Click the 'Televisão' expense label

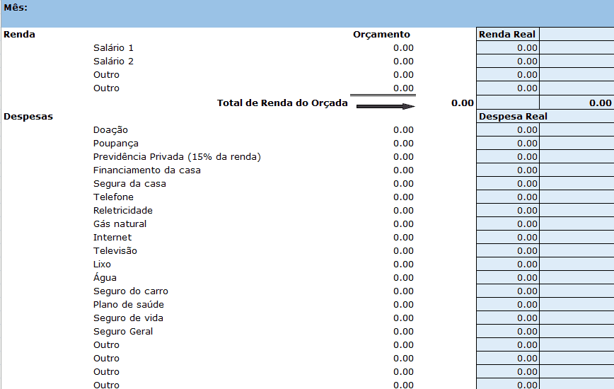[x=115, y=251]
